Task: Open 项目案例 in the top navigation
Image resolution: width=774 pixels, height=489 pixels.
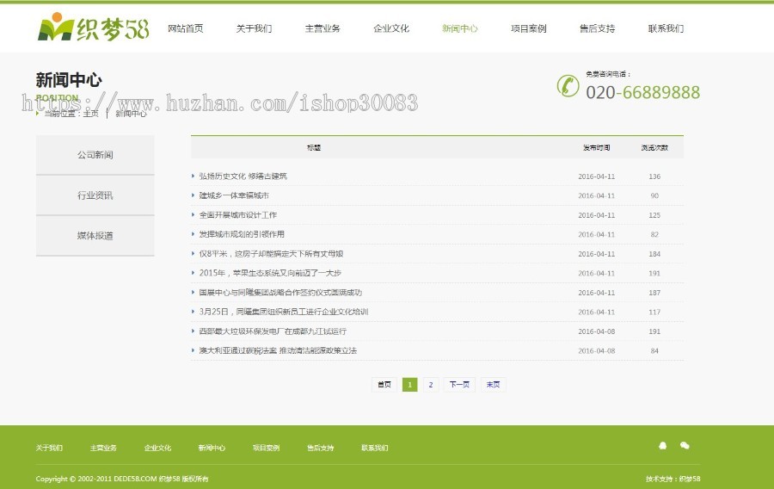Action: pyautogui.click(x=528, y=28)
